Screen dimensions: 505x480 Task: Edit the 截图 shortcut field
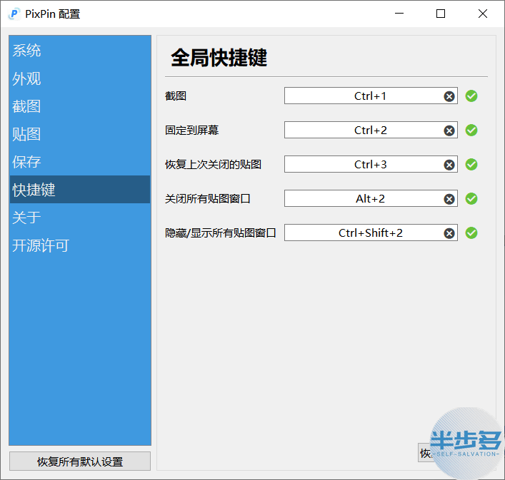tap(371, 96)
